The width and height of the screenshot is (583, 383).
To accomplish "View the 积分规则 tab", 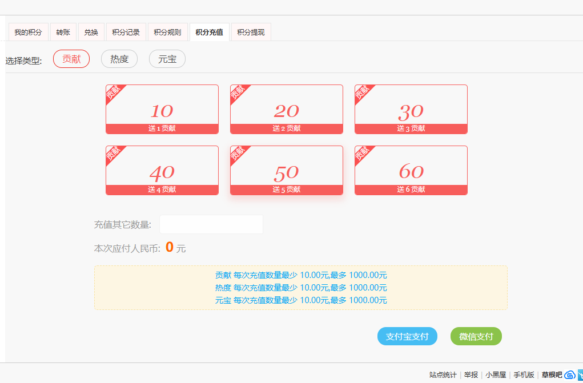I will (x=168, y=32).
